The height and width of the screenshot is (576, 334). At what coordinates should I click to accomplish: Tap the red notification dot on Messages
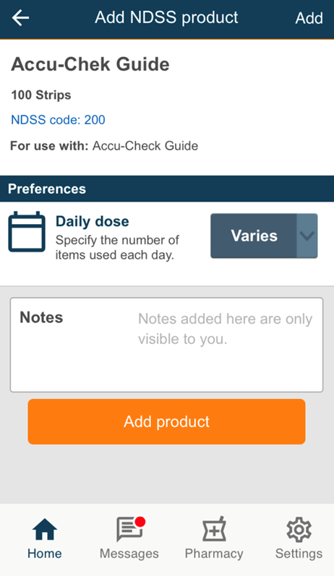140,521
